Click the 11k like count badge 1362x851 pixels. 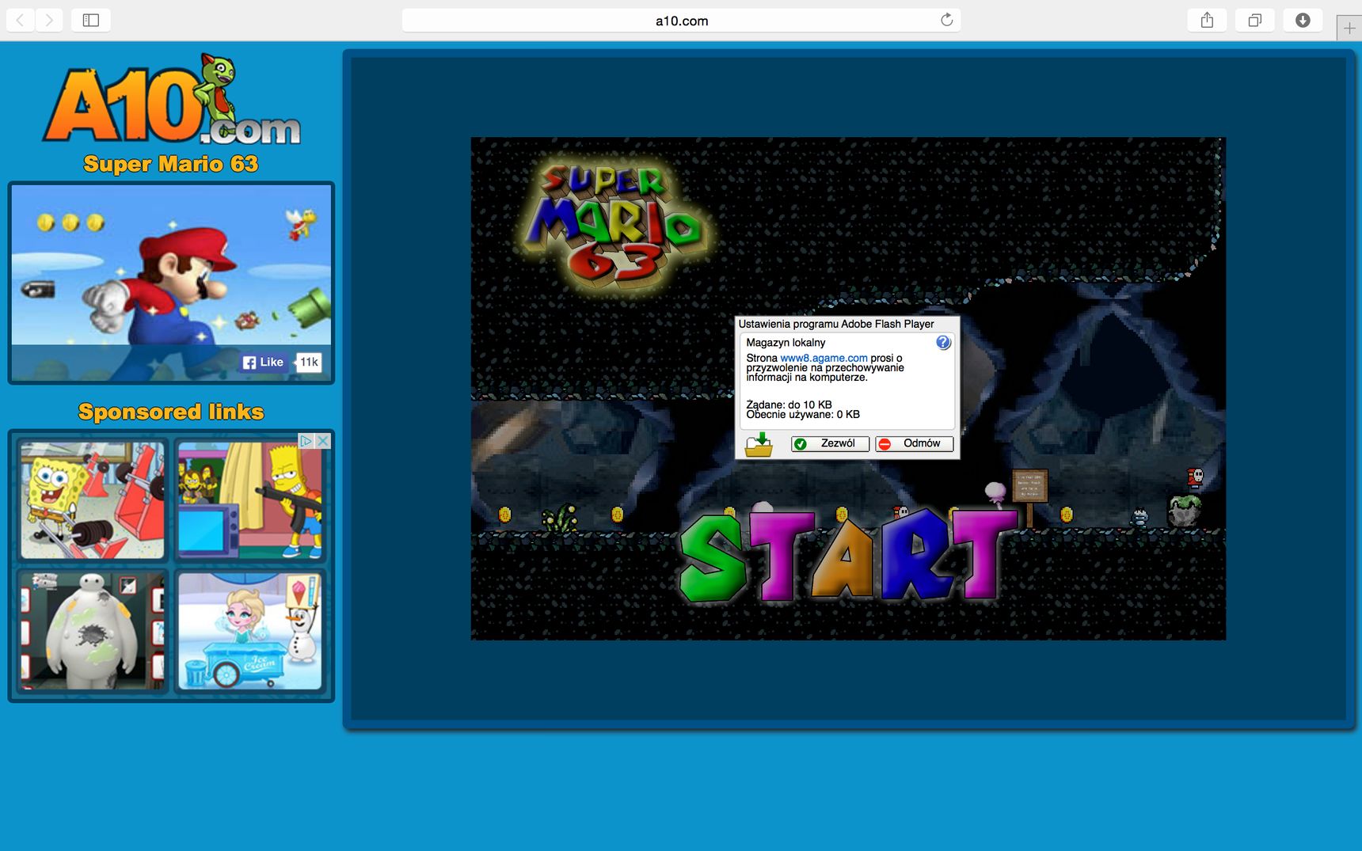click(309, 362)
